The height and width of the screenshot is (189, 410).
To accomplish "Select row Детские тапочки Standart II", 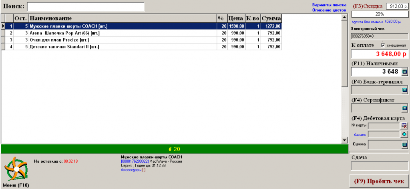I will click(x=141, y=47).
